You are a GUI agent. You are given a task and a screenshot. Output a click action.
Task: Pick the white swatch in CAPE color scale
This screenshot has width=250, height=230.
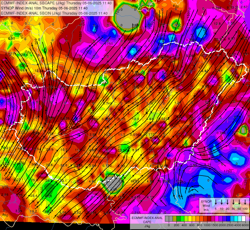244,218
